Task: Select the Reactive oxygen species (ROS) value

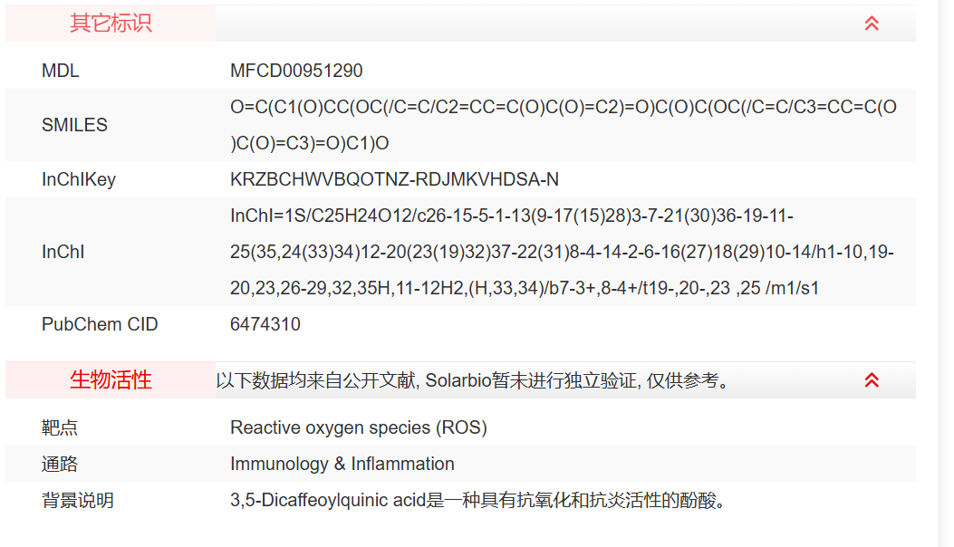Action: 361,427
